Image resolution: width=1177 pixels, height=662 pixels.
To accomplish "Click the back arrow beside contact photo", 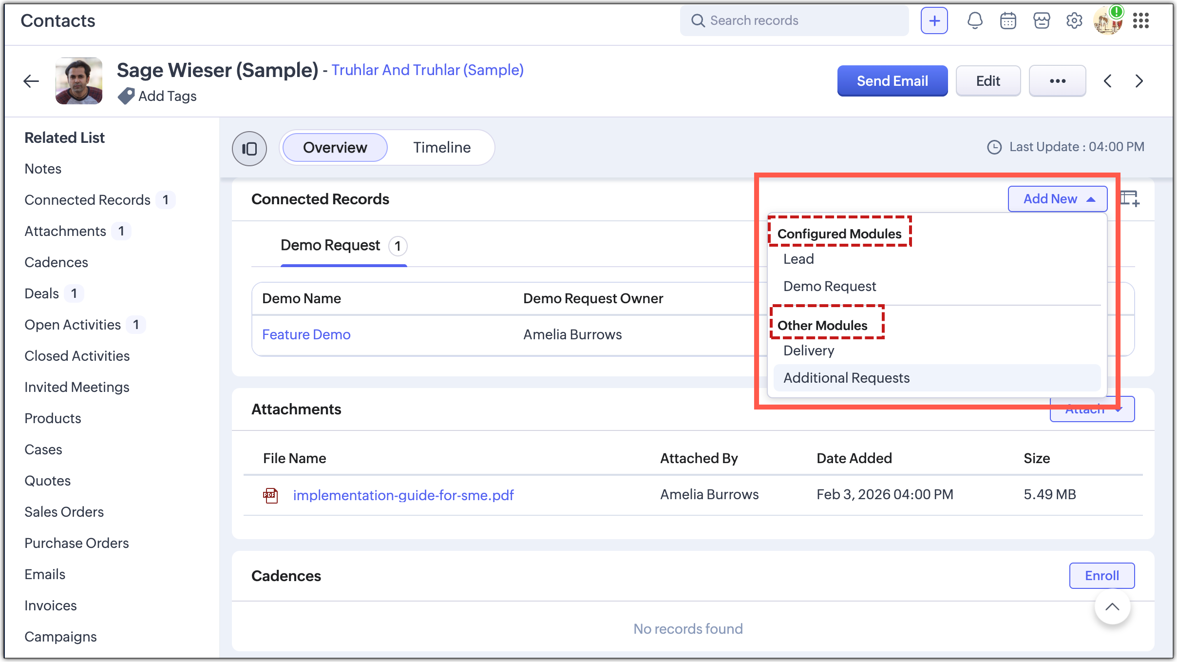I will 31,81.
